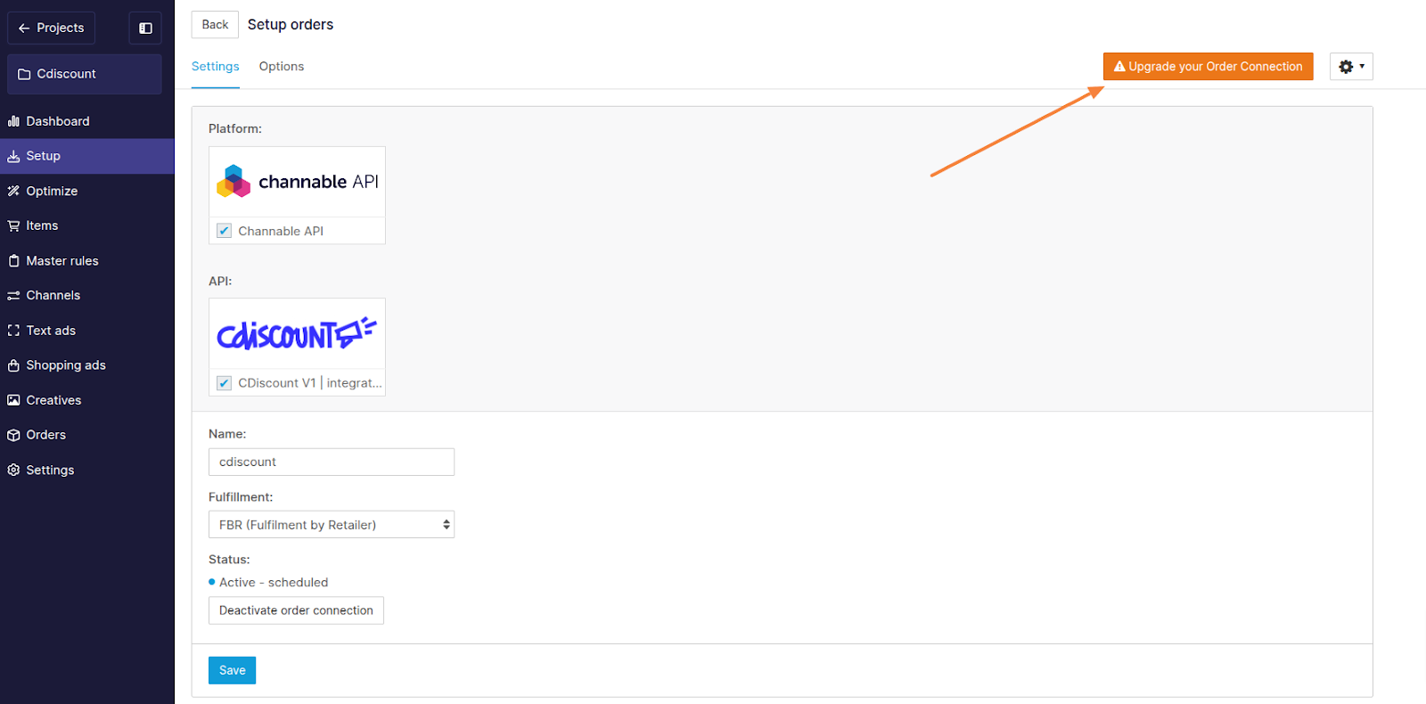This screenshot has height=704, width=1426.
Task: Click the blue Save button
Action: point(232,670)
